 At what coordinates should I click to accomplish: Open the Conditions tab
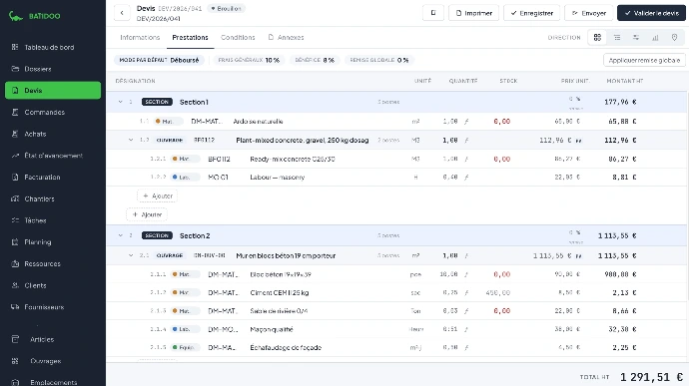238,37
